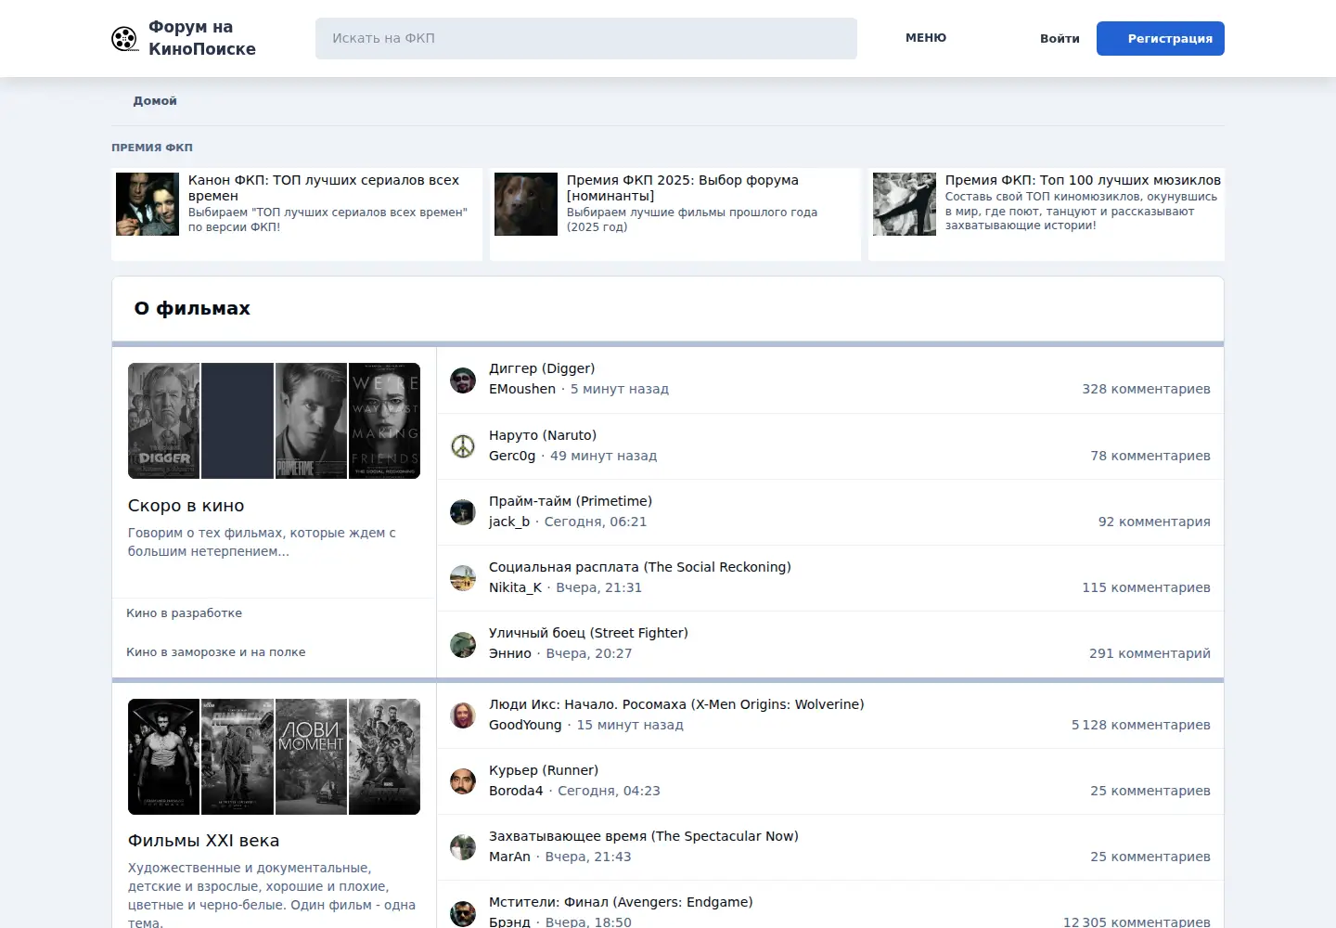Open Топ 100 лучших мюзиклов thumbnail
The height and width of the screenshot is (928, 1336).
(905, 204)
